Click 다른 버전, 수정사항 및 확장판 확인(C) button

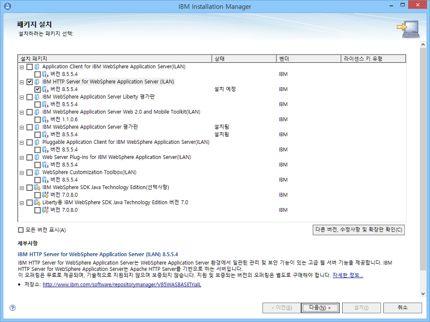[358, 230]
